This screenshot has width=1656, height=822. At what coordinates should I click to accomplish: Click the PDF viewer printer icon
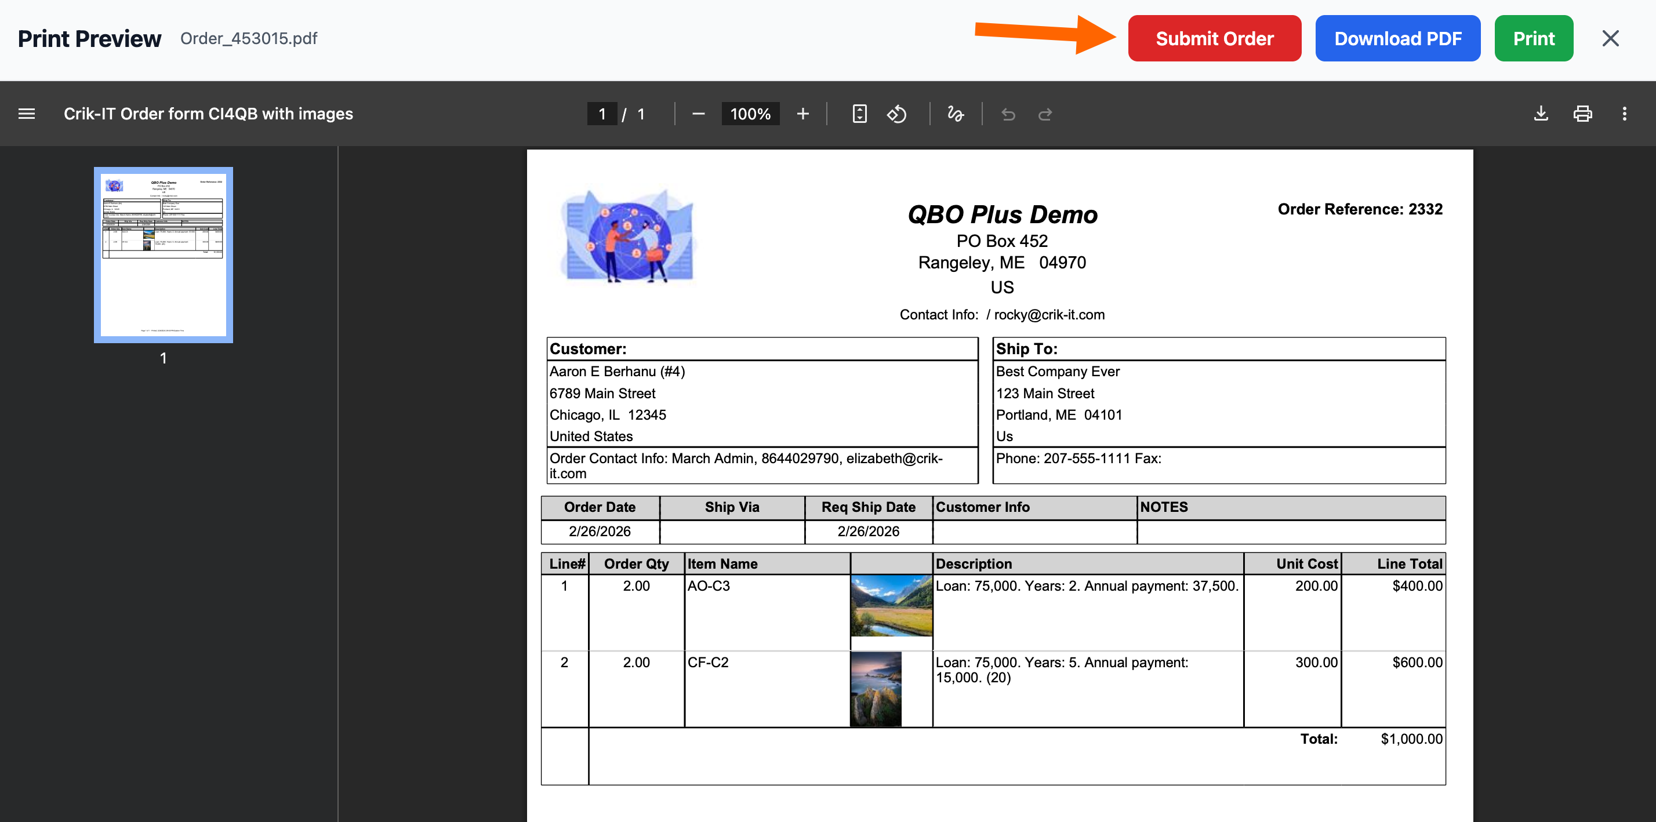pos(1583,114)
